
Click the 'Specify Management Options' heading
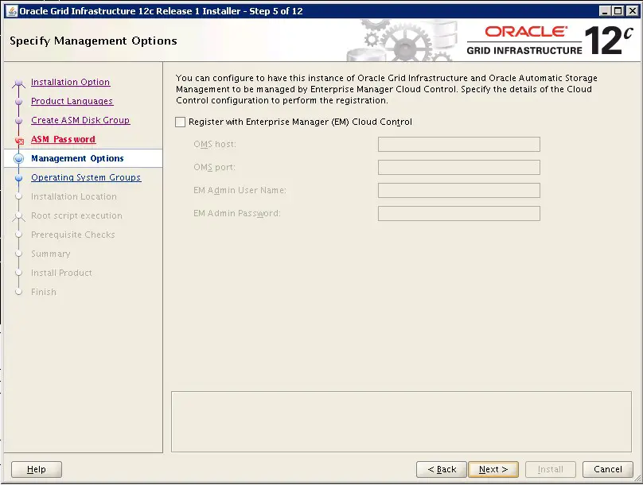[93, 41]
